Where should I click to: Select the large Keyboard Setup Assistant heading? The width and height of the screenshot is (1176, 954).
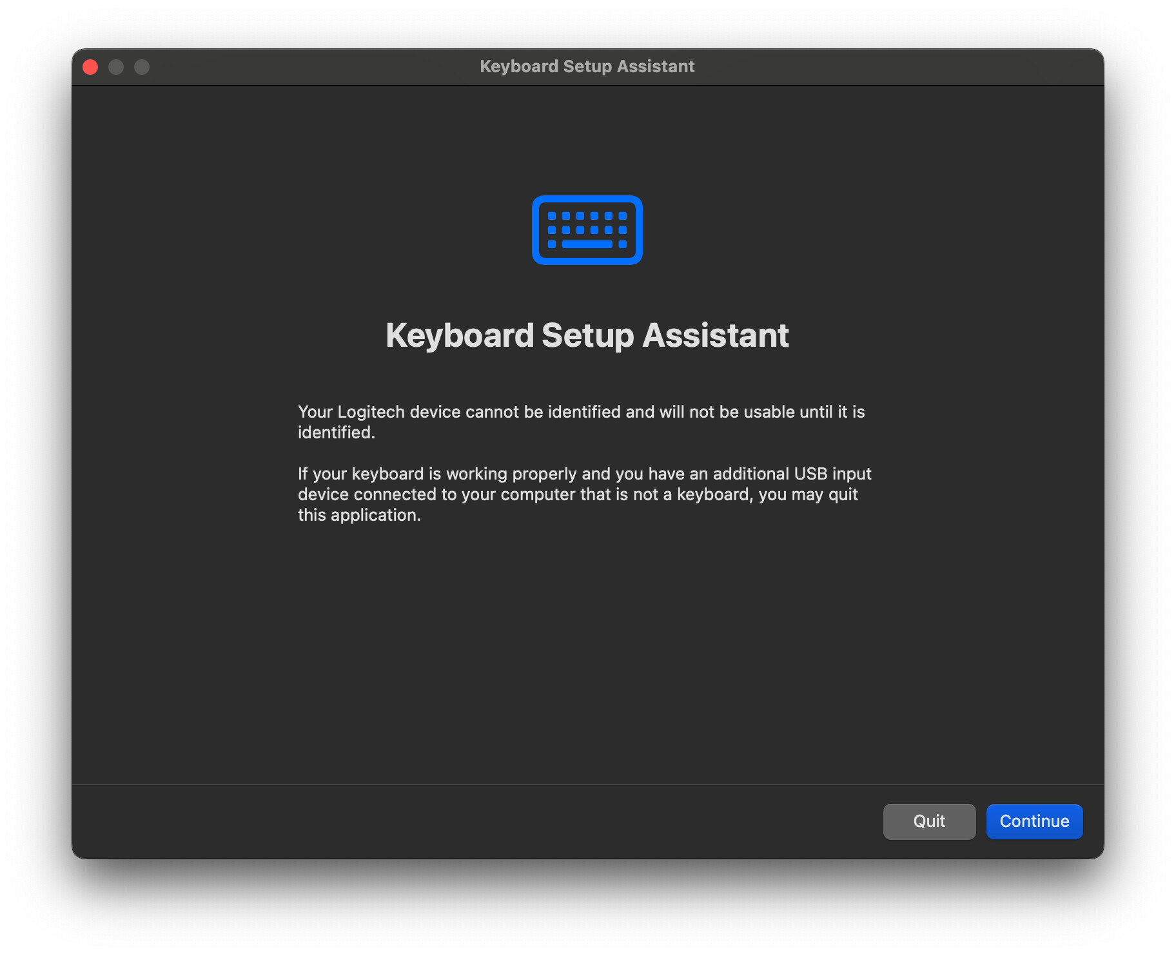pos(587,335)
